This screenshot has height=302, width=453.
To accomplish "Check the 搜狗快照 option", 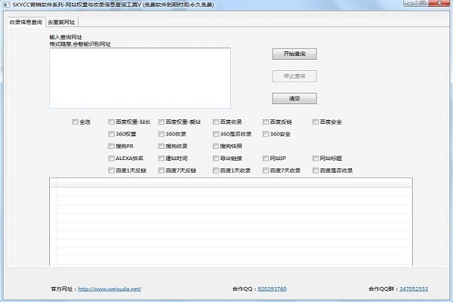I will (x=216, y=146).
